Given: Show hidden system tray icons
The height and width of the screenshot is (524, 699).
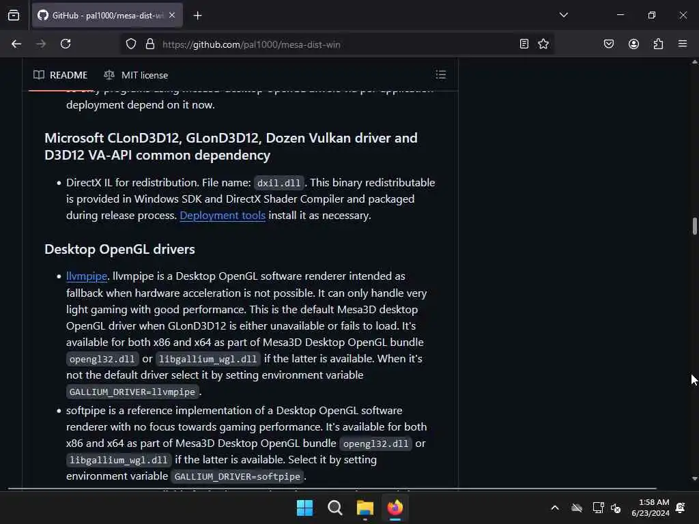Looking at the screenshot, I should (554, 508).
